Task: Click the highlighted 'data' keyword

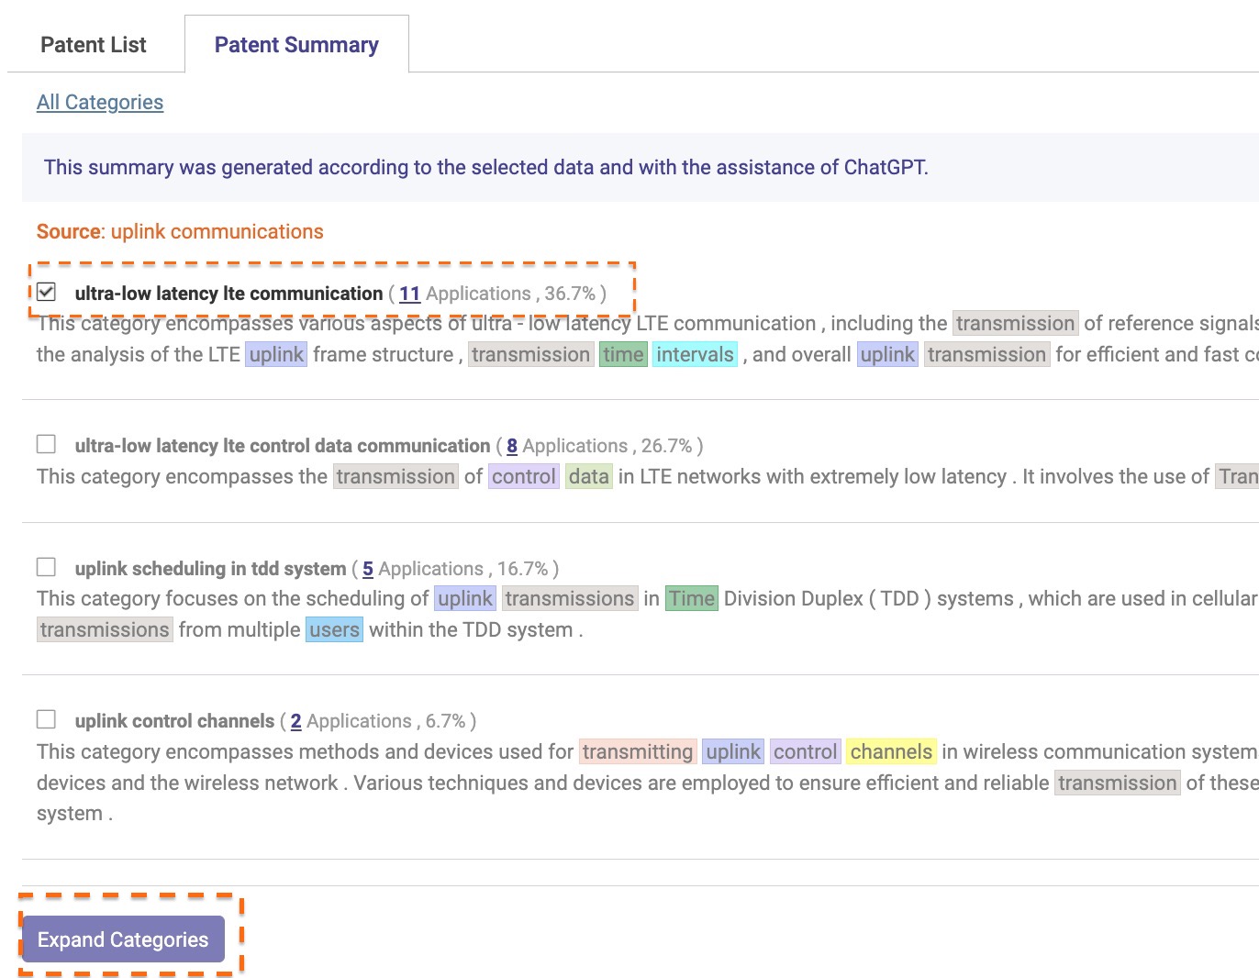Action: click(588, 476)
